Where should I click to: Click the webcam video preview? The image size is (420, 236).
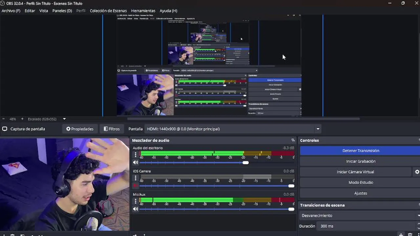(65, 184)
